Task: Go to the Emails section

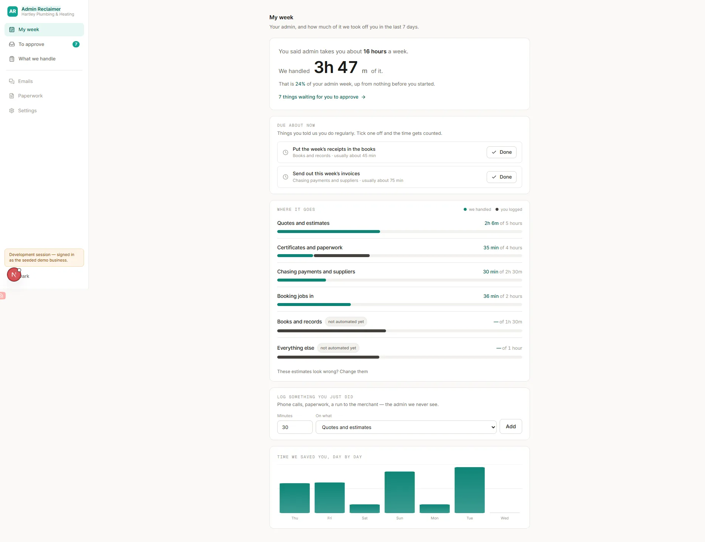Action: (x=44, y=81)
